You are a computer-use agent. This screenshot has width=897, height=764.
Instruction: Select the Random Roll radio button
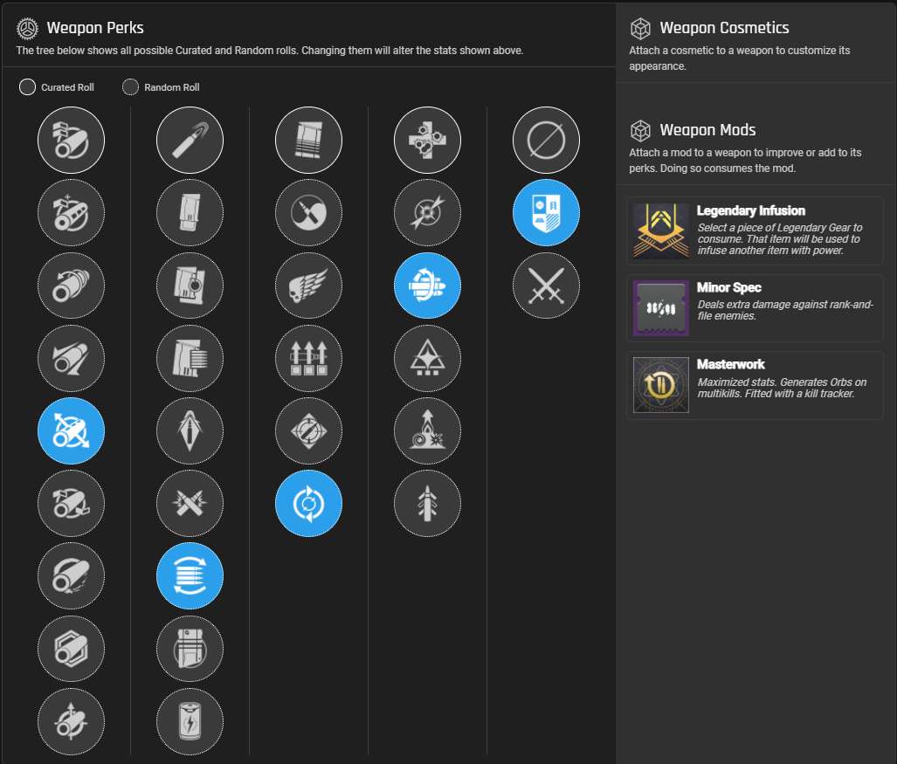tap(131, 86)
